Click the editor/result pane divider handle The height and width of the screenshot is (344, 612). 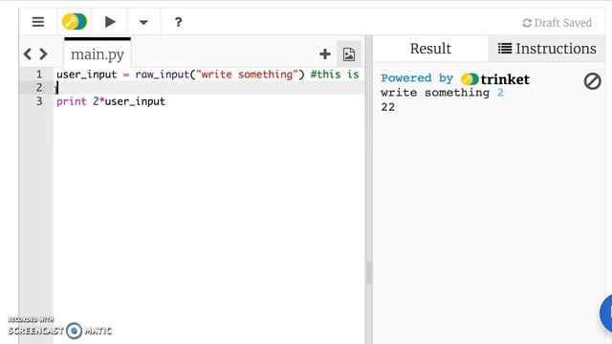pos(368,273)
